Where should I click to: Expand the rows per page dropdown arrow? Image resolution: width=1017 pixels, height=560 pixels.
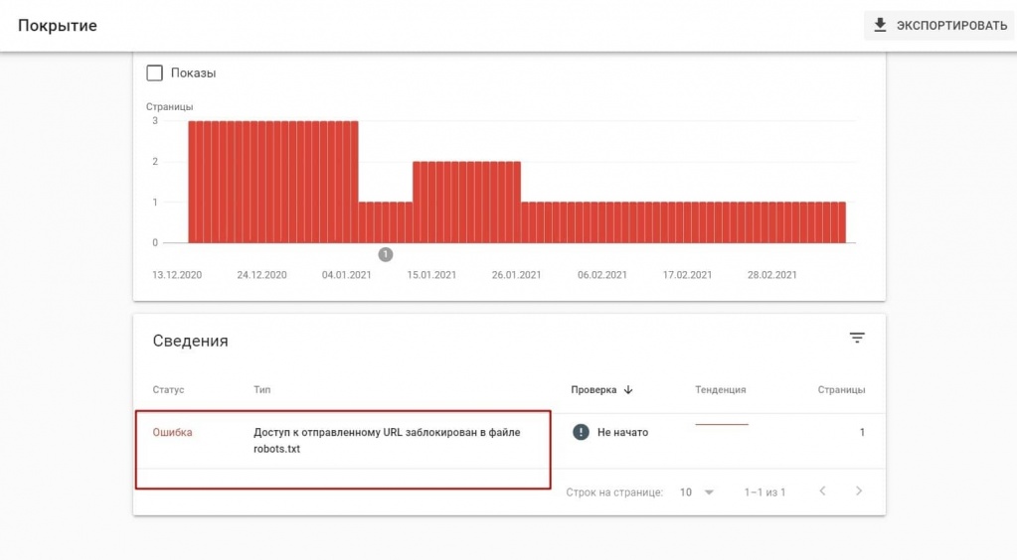pos(709,492)
